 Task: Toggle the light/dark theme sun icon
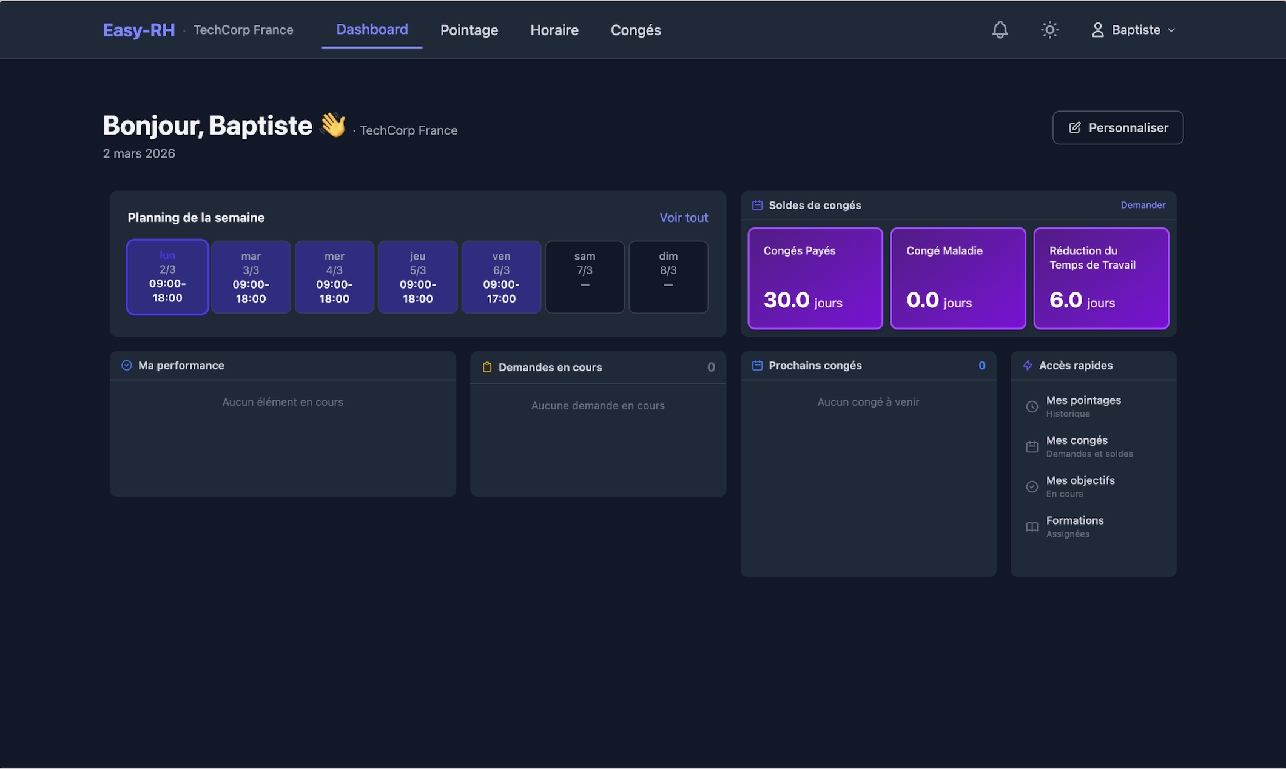tap(1049, 29)
